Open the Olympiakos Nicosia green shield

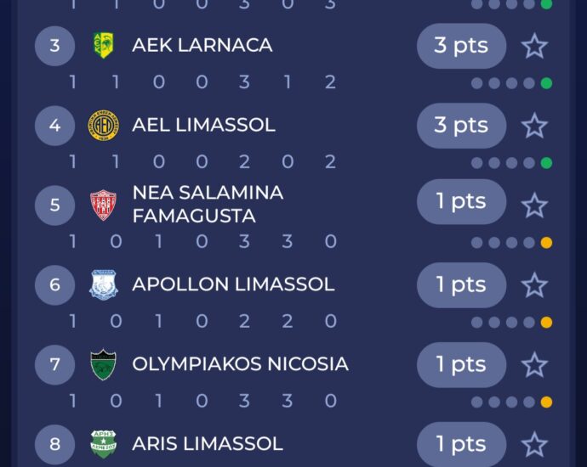click(103, 364)
